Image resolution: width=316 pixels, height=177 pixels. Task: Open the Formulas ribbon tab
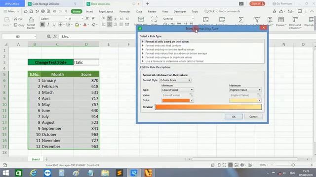[x=125, y=11]
